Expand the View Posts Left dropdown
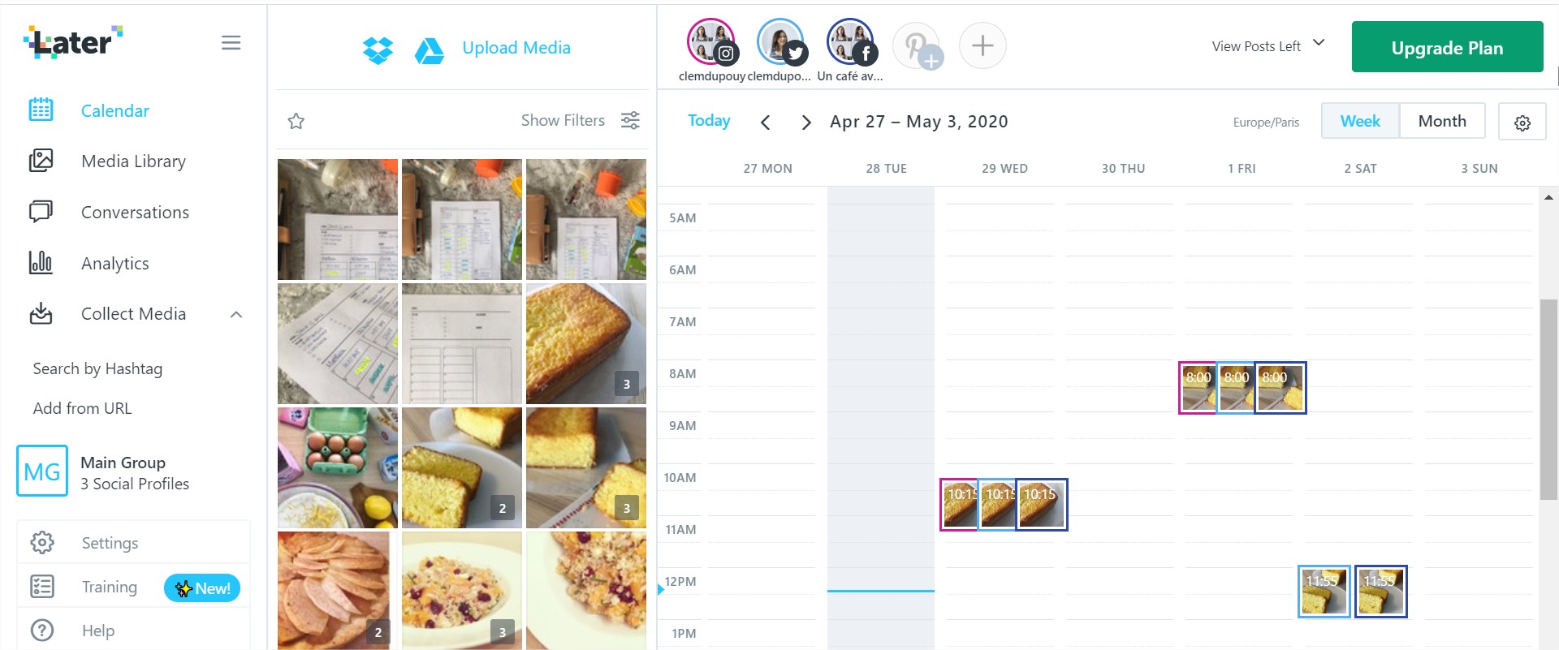The image size is (1559, 650). pyautogui.click(x=1268, y=46)
